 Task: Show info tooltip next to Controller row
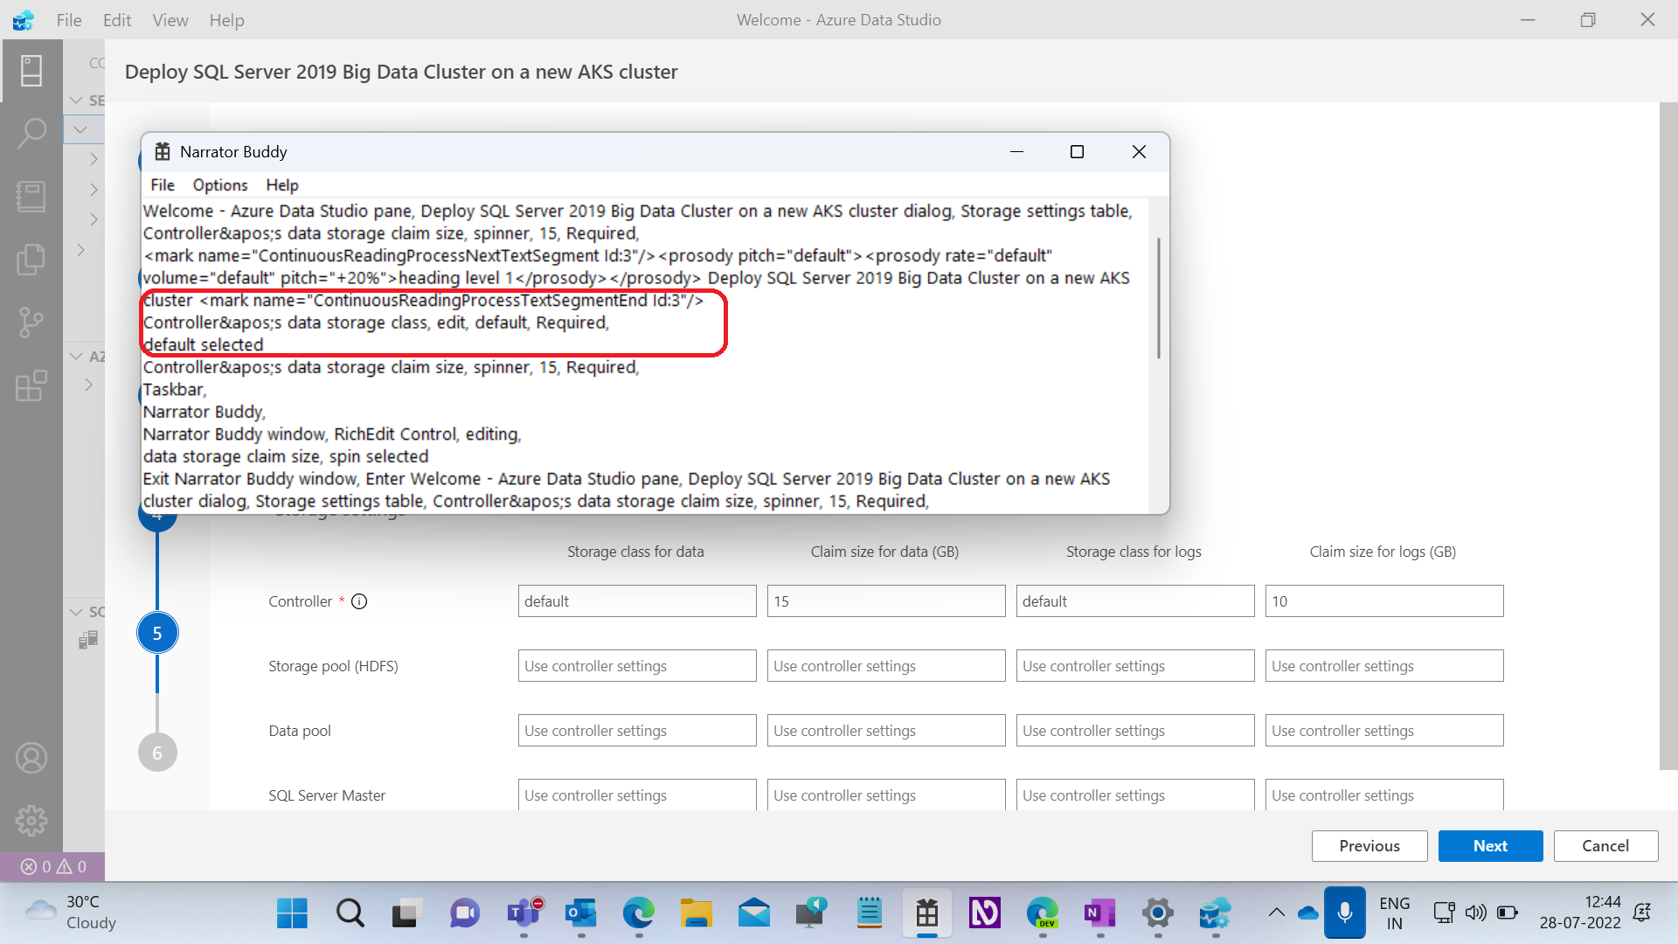tap(359, 600)
